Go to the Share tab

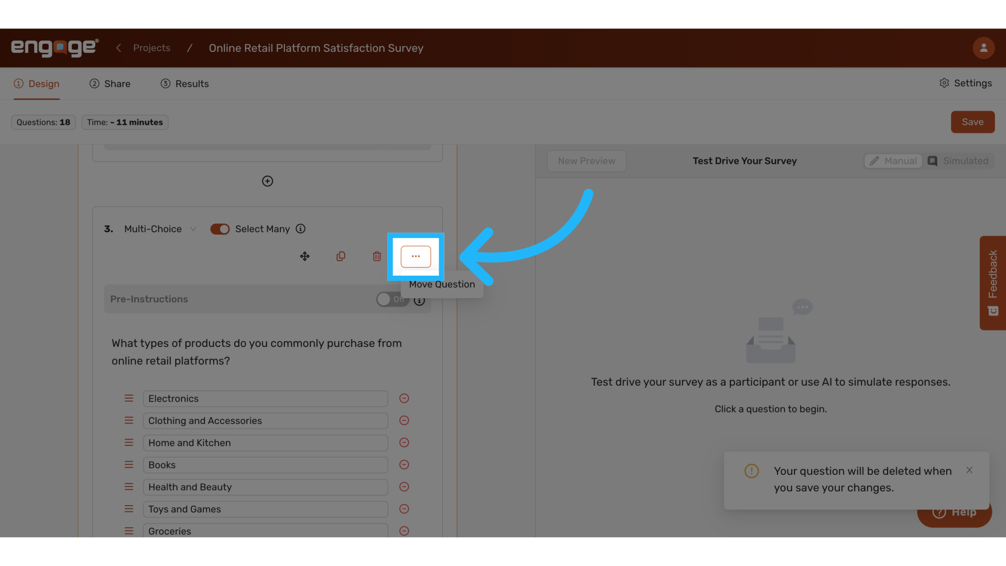pos(110,84)
